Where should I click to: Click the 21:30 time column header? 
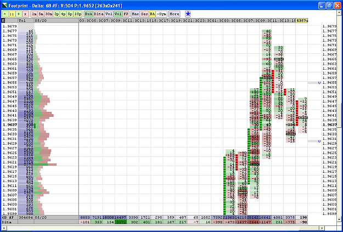(x=193, y=20)
